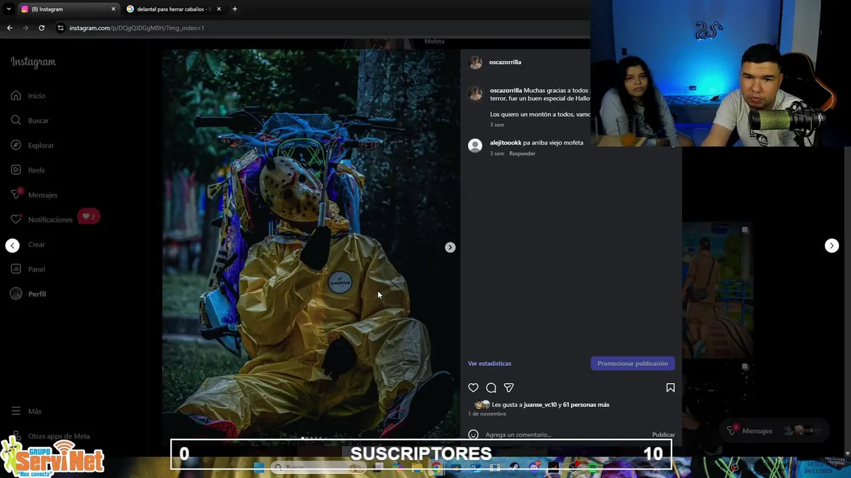Click Responder under alejitoookk comment
Screen dimensions: 851x478
click(x=522, y=153)
